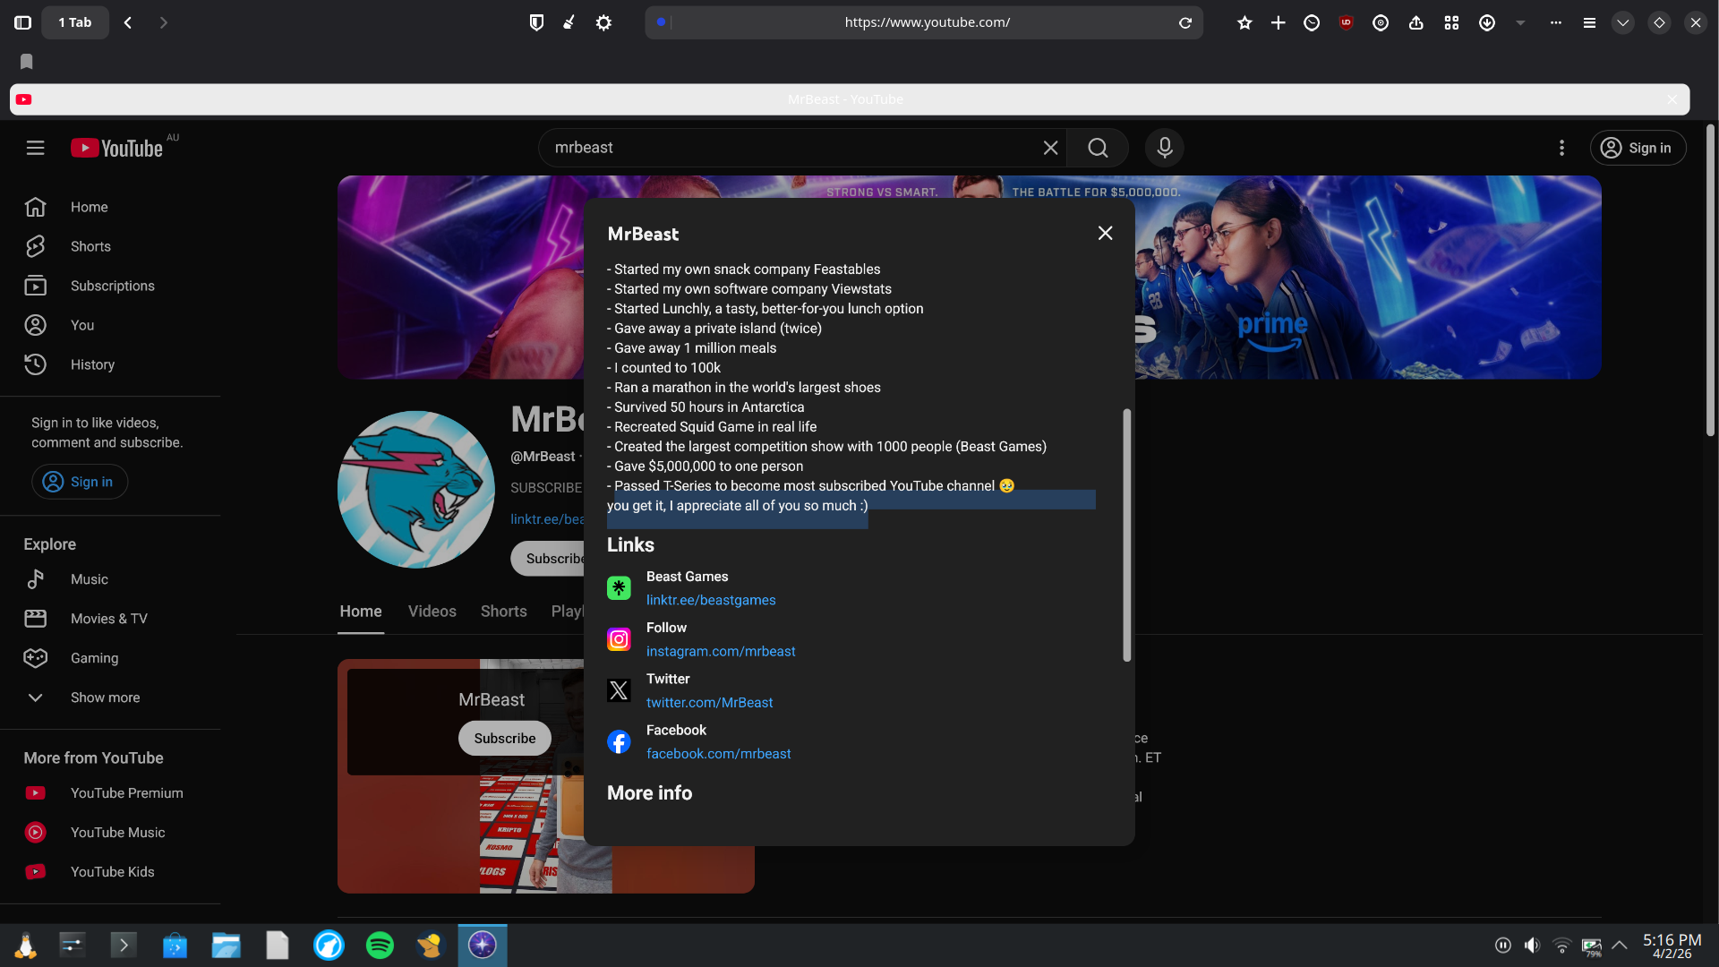Toggle the browser sidebar panel button
This screenshot has width=1719, height=967.
coord(23,22)
